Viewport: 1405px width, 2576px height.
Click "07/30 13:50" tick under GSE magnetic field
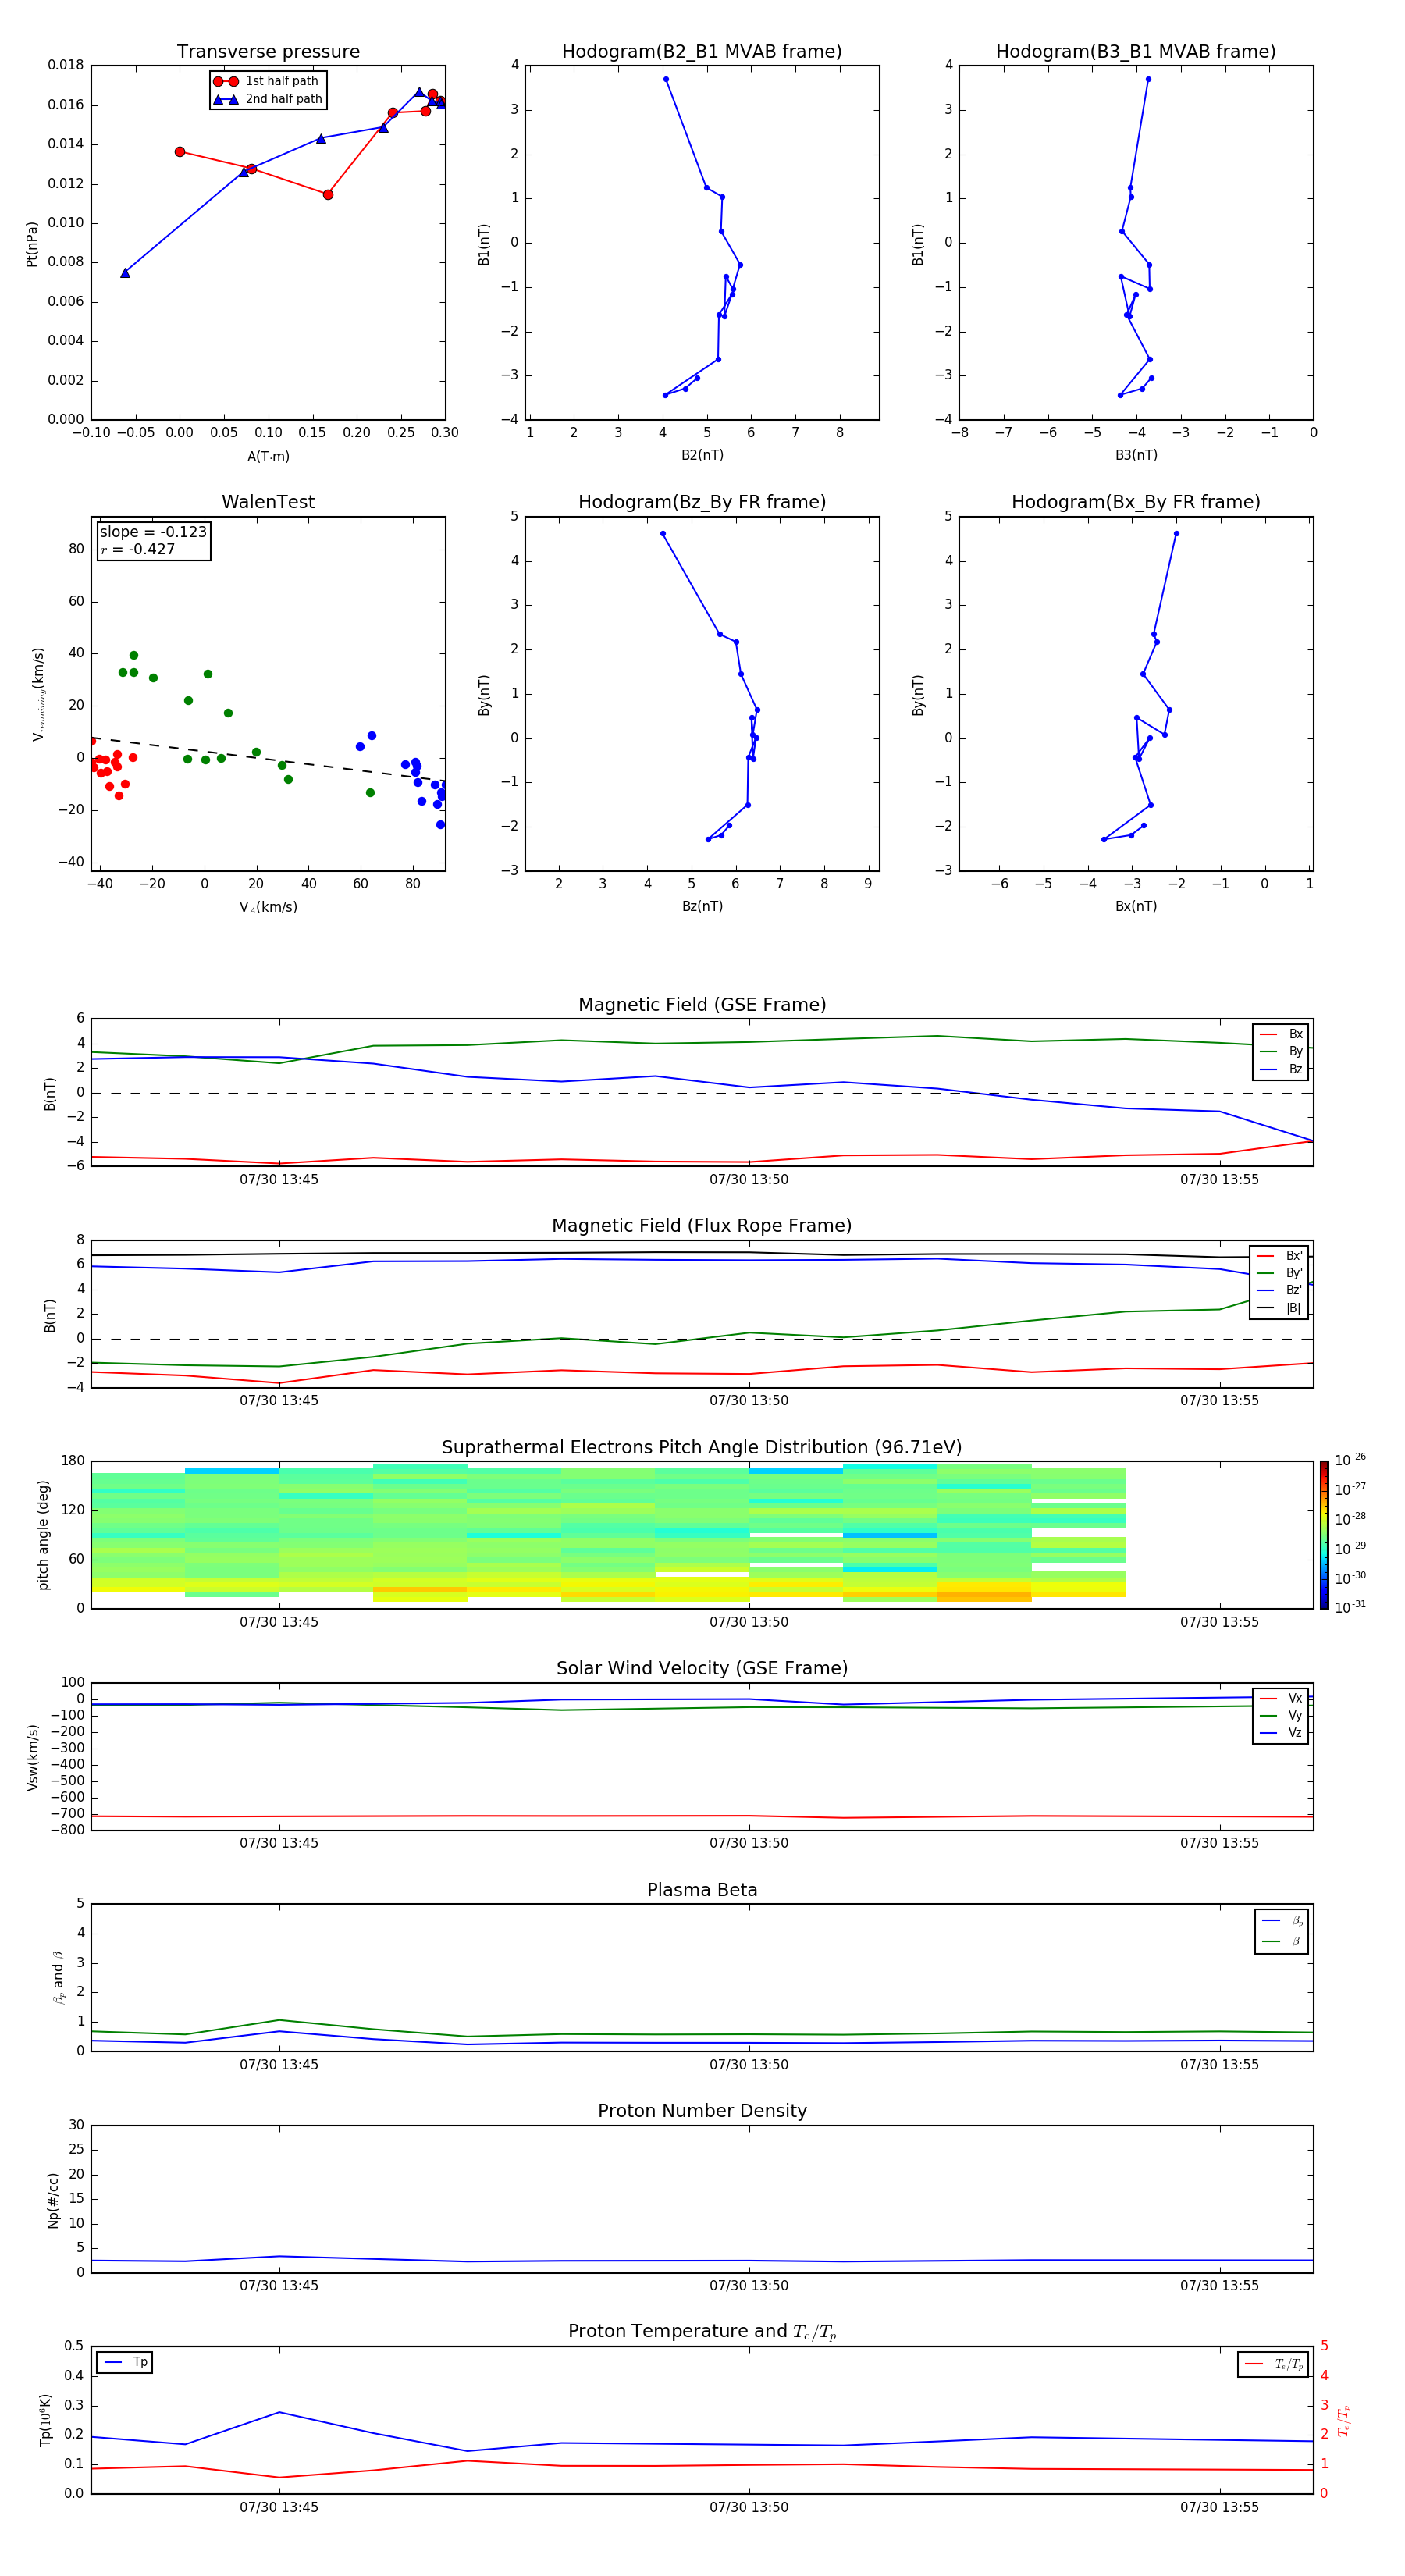pyautogui.click(x=749, y=1180)
